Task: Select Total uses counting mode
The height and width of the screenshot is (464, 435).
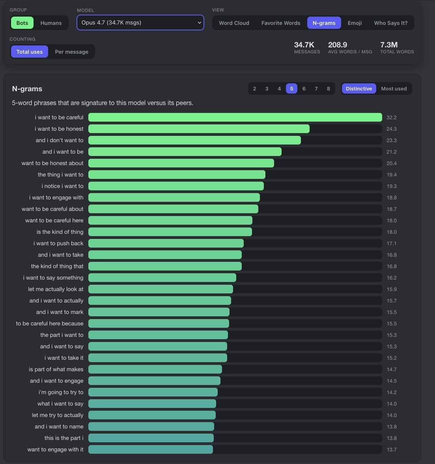Action: pyautogui.click(x=30, y=52)
